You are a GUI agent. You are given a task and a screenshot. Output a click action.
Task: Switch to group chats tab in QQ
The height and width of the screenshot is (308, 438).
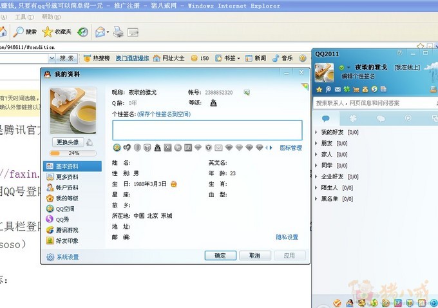[x=381, y=119]
